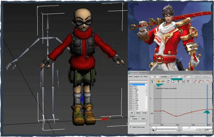214x137 pixels.
Task: Open the empty dropdown below Subtree
Action: [138, 123]
